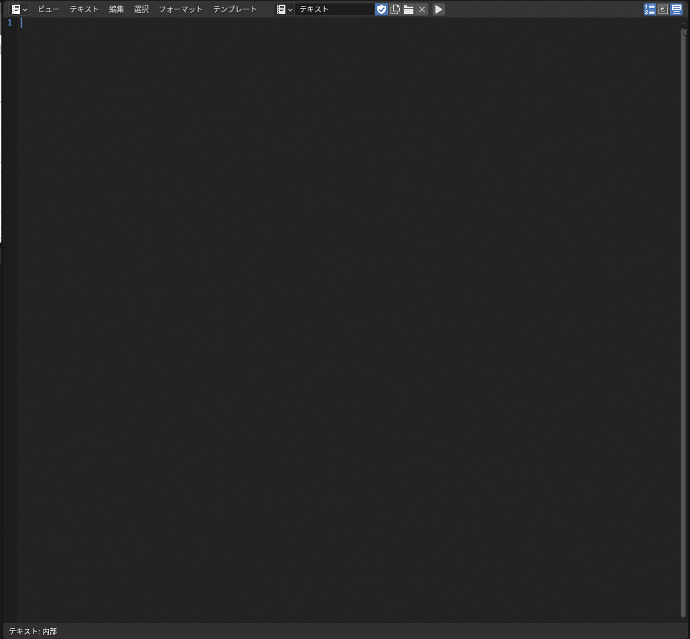Toggle syntax highlighting display
This screenshot has height=639, width=690.
(677, 9)
